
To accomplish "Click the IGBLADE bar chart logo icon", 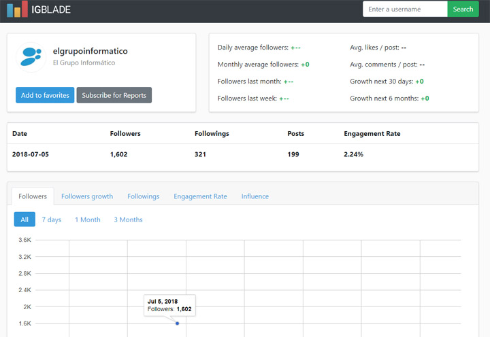I will coord(17,9).
